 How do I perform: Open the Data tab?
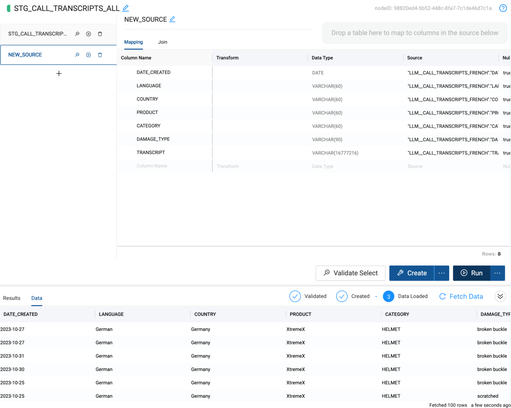click(37, 298)
